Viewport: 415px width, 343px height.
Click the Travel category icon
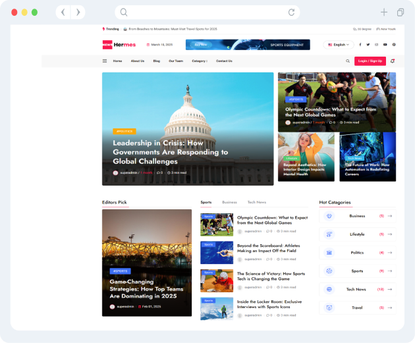(329, 307)
